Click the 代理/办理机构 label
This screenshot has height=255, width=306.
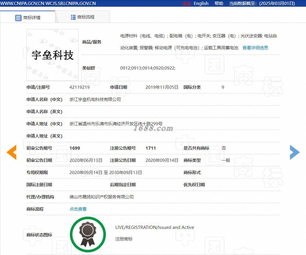tap(40, 197)
